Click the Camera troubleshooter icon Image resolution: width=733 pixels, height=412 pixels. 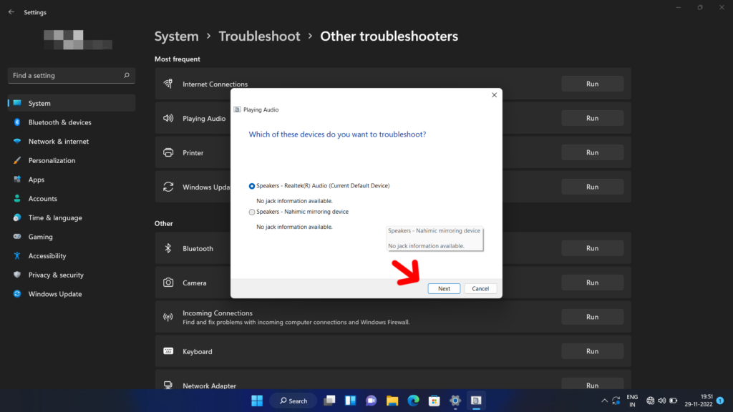point(168,282)
